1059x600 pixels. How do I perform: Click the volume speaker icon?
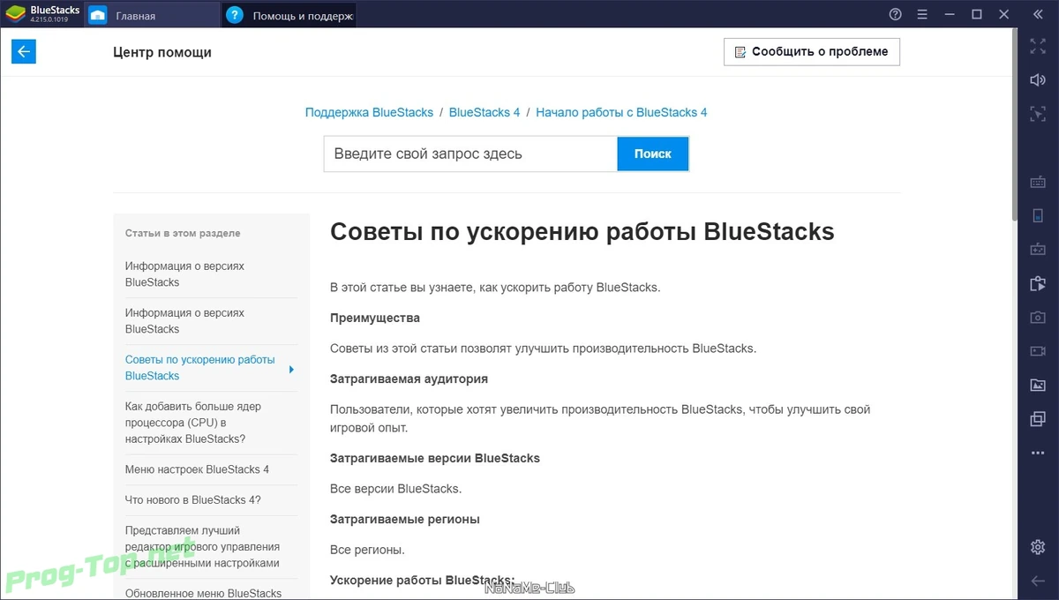click(1038, 80)
